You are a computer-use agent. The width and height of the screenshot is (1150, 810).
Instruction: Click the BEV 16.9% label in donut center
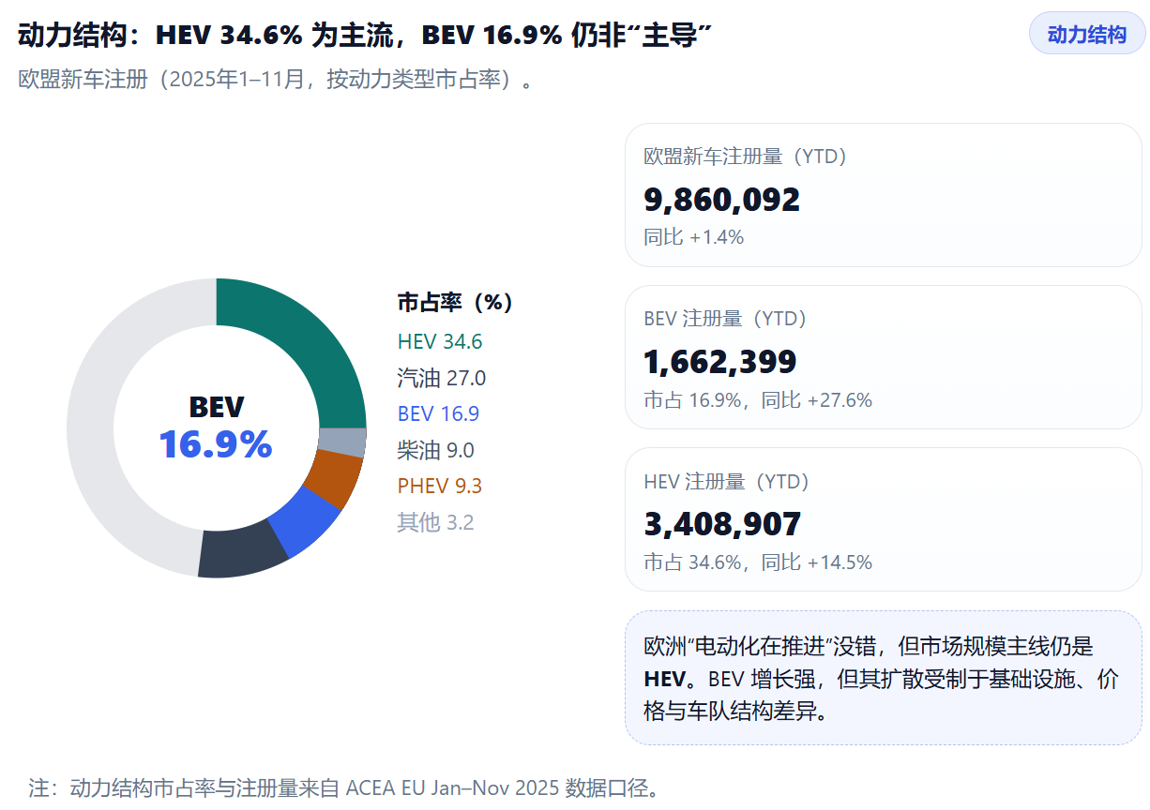pos(216,429)
